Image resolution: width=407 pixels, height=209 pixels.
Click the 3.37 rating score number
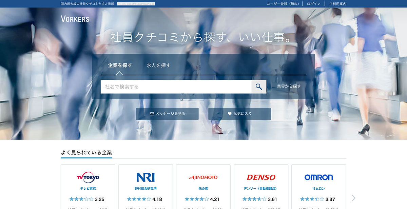click(330, 199)
